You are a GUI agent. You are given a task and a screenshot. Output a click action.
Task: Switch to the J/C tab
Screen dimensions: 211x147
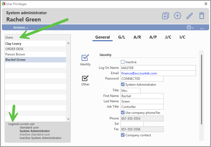[x=168, y=37]
